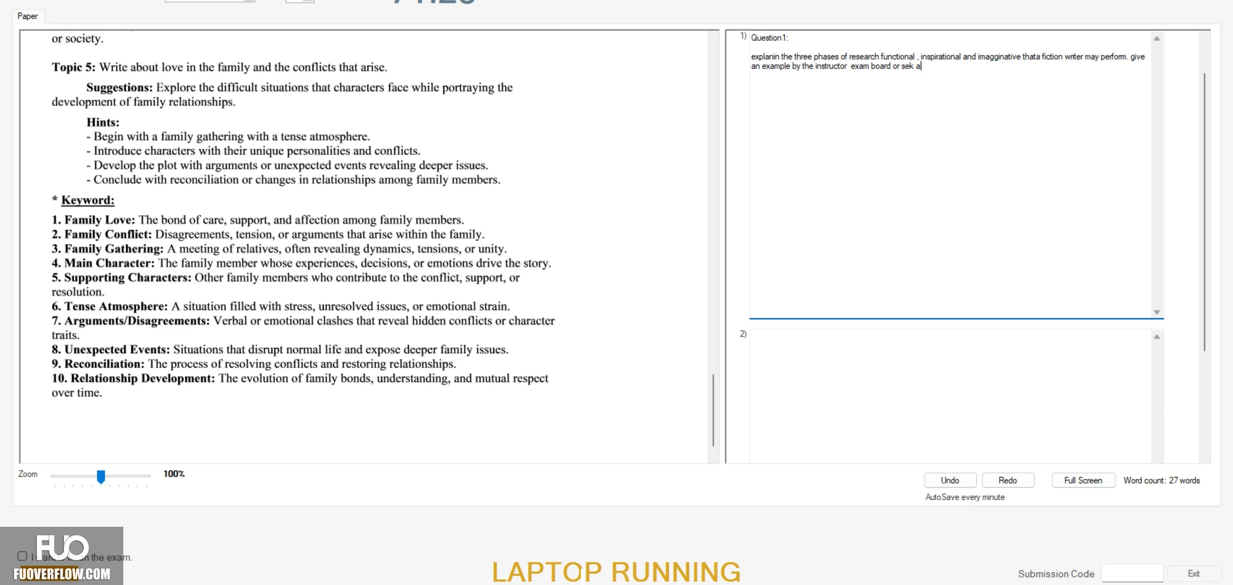
Task: Click the answer panel vertical scrollbar thumb
Action: (1205, 212)
